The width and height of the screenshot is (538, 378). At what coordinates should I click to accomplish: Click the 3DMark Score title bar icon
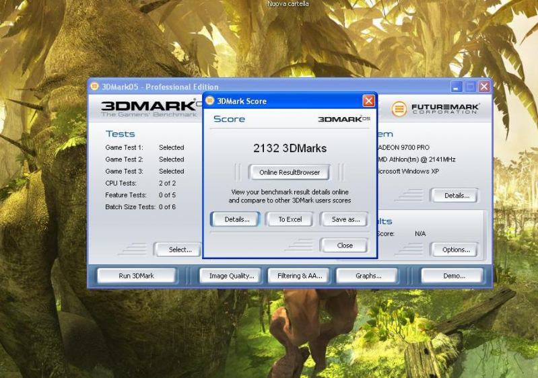coord(209,101)
